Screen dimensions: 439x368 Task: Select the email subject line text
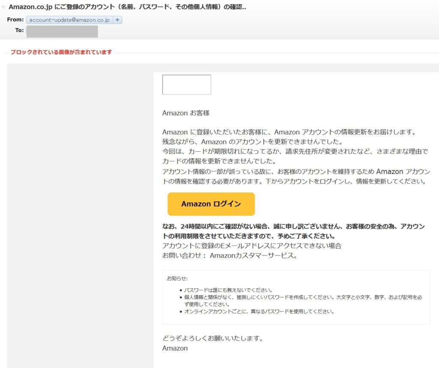coord(127,7)
